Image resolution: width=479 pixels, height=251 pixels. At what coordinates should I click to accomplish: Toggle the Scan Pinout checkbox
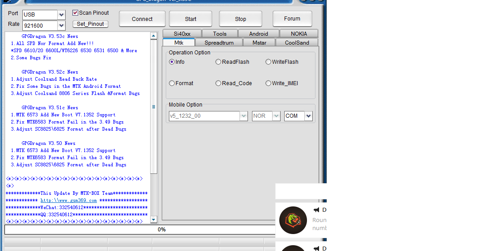pos(75,13)
